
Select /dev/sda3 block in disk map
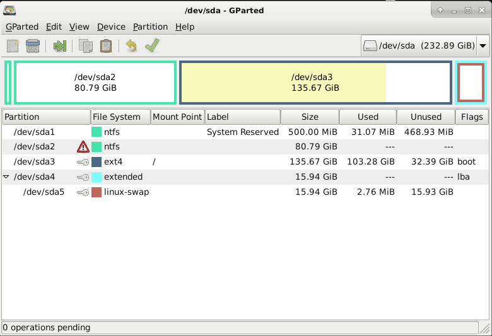(x=315, y=83)
